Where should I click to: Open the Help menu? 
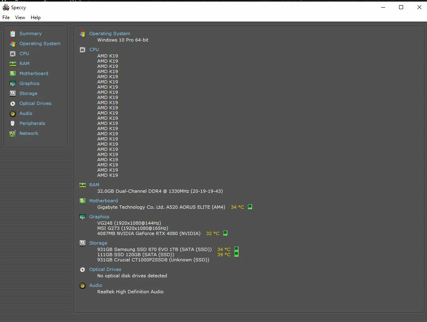pyautogui.click(x=35, y=18)
